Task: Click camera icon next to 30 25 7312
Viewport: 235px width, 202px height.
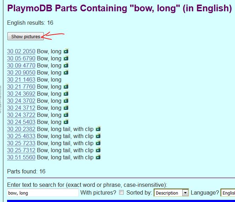Action: (x=98, y=150)
